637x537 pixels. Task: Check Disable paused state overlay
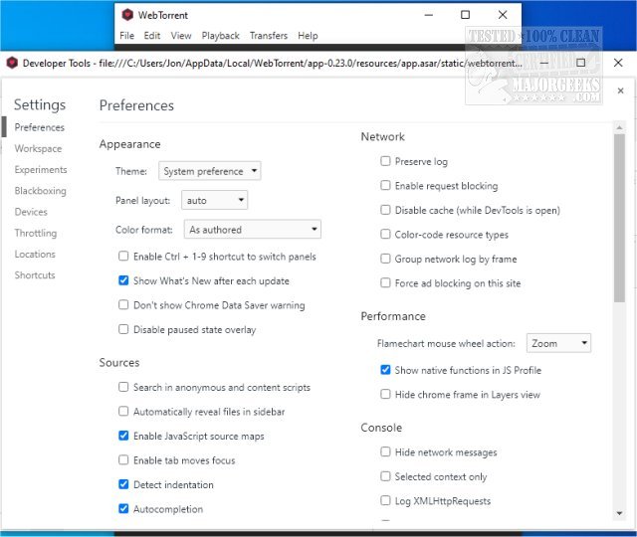coord(123,329)
